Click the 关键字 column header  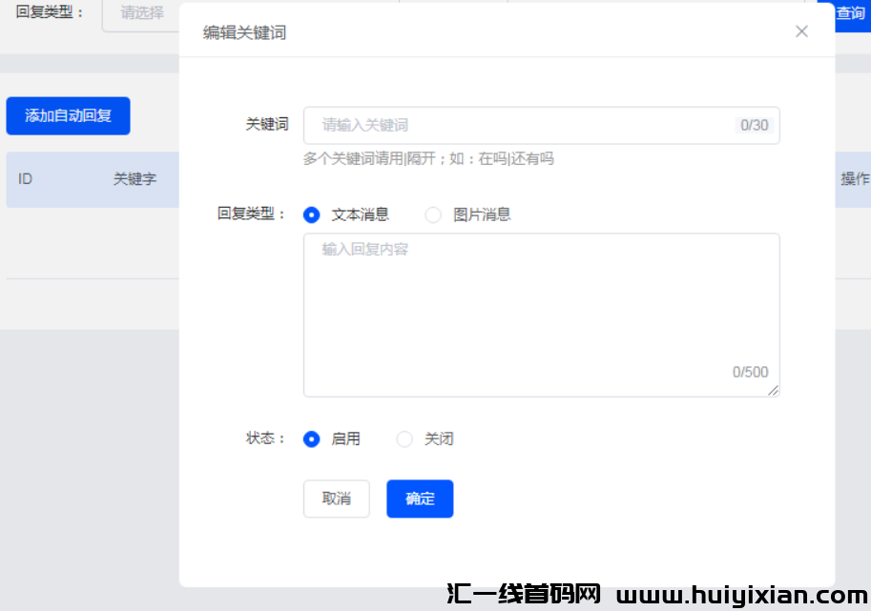[136, 179]
